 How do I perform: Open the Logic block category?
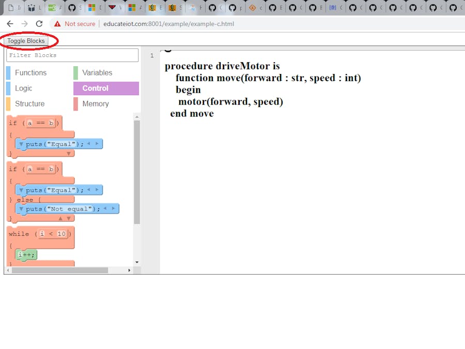[x=23, y=88]
